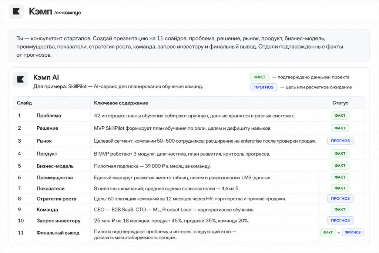Select the 'Запрос инвестору' slide row title
The height and width of the screenshot is (253, 379).
[x=58, y=221]
